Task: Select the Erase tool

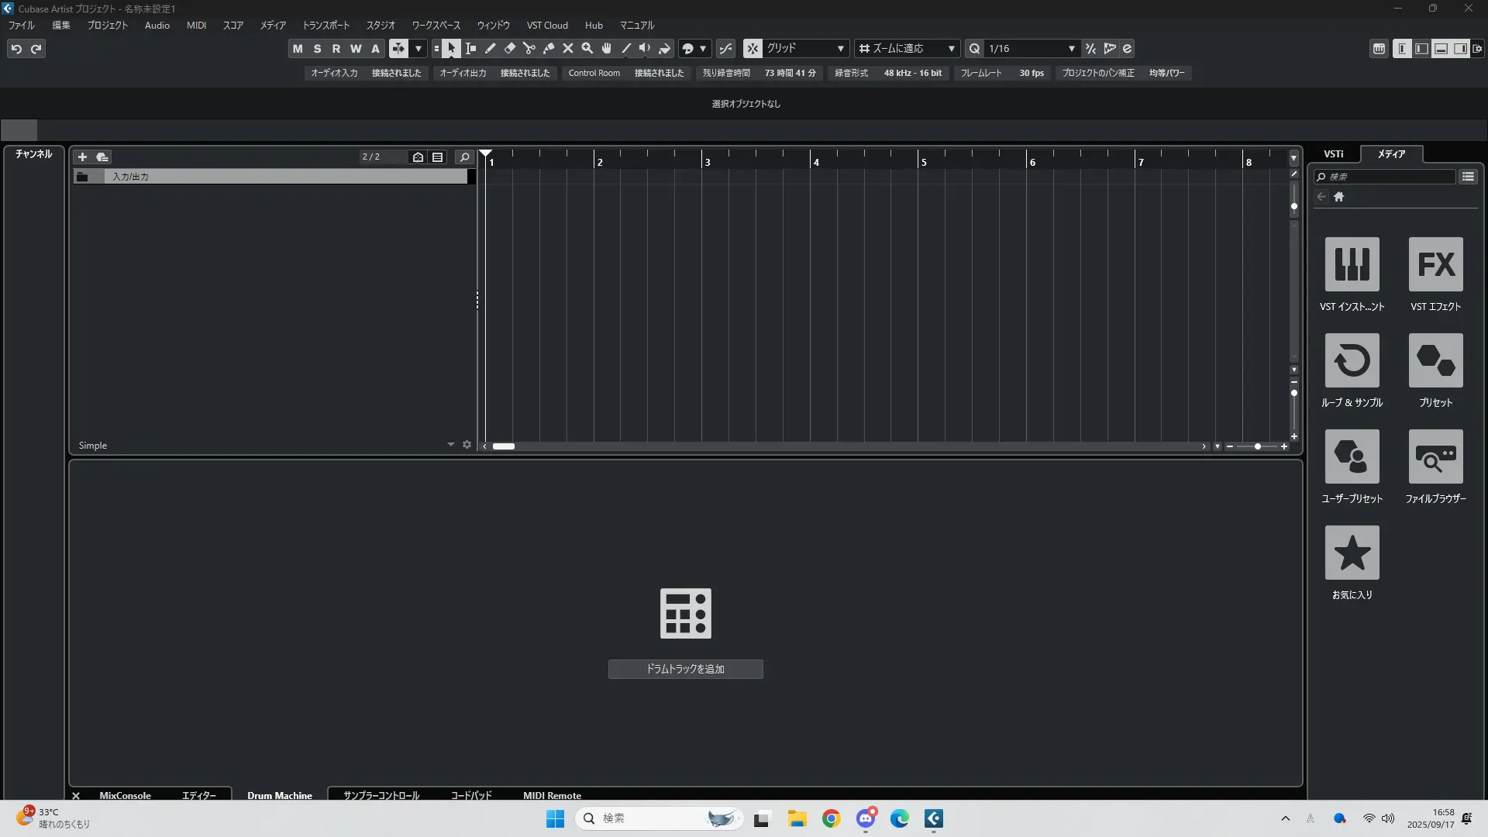Action: coord(510,49)
